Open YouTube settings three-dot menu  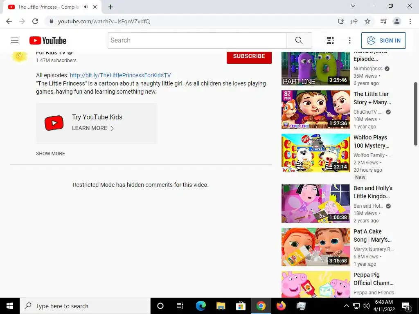click(x=349, y=40)
